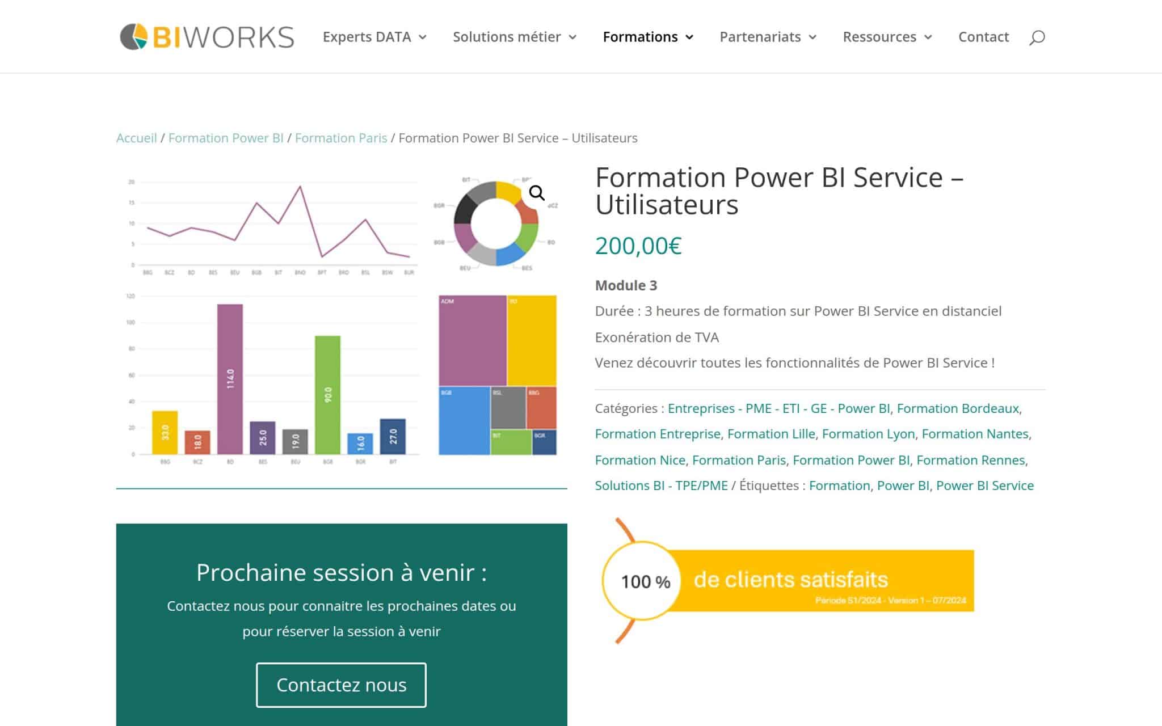Click the Formation Power BI breadcrumb
The height and width of the screenshot is (726, 1162).
226,138
